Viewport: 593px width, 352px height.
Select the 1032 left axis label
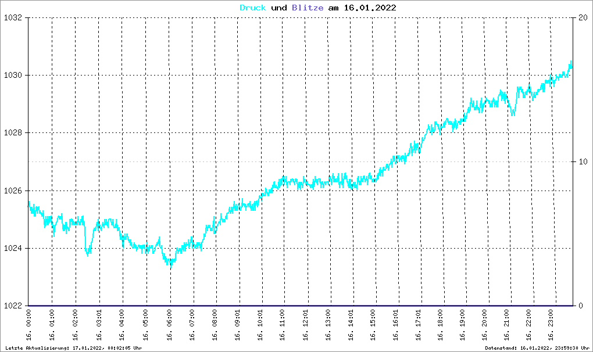click(x=13, y=18)
